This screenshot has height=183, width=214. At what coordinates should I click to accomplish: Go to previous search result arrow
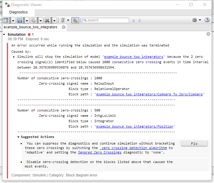click(134, 21)
